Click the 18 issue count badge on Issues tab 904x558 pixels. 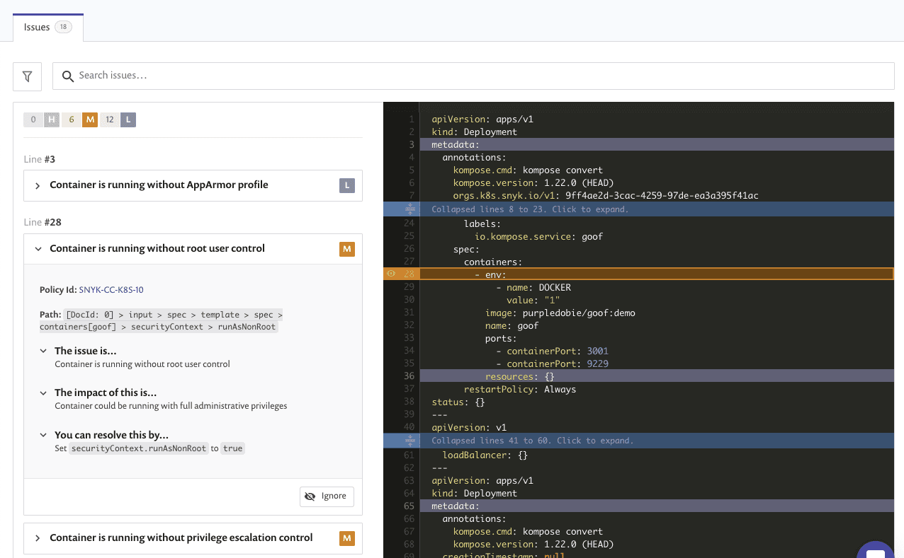click(63, 27)
